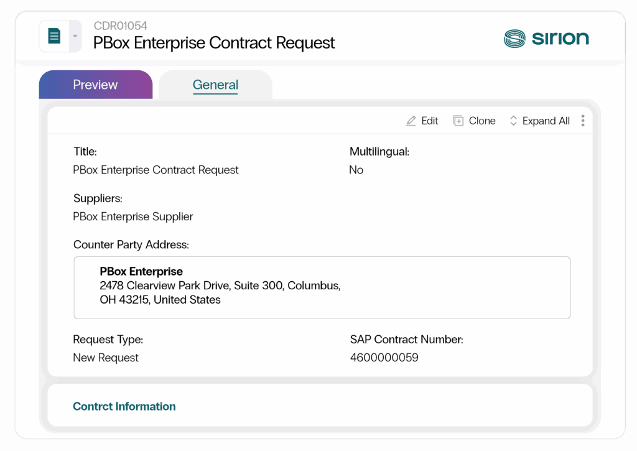Click the SAP Contract Number value 4600000059

(384, 358)
